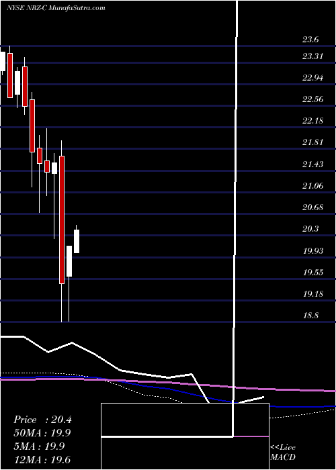
Task: Select the 19.55 price axis label
Action: pos(312,273)
